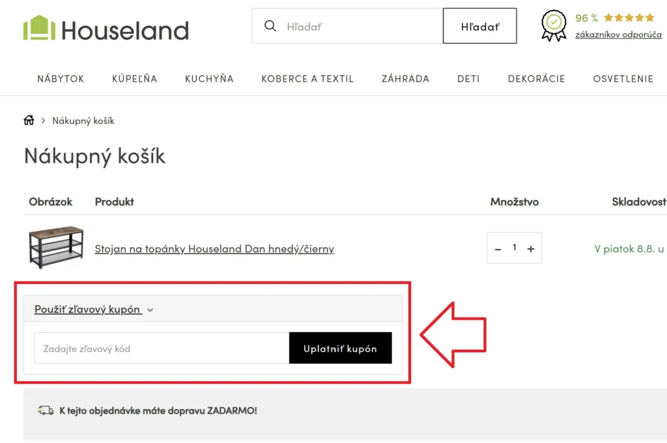This screenshot has height=443, width=667.
Task: Click the customer rating badge icon
Action: coord(554,25)
